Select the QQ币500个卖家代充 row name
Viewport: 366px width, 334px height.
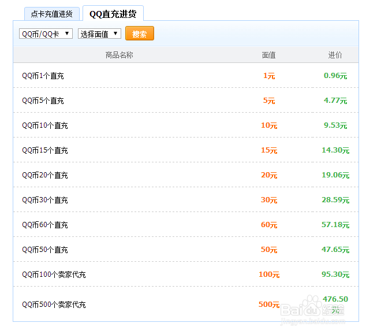pos(54,305)
